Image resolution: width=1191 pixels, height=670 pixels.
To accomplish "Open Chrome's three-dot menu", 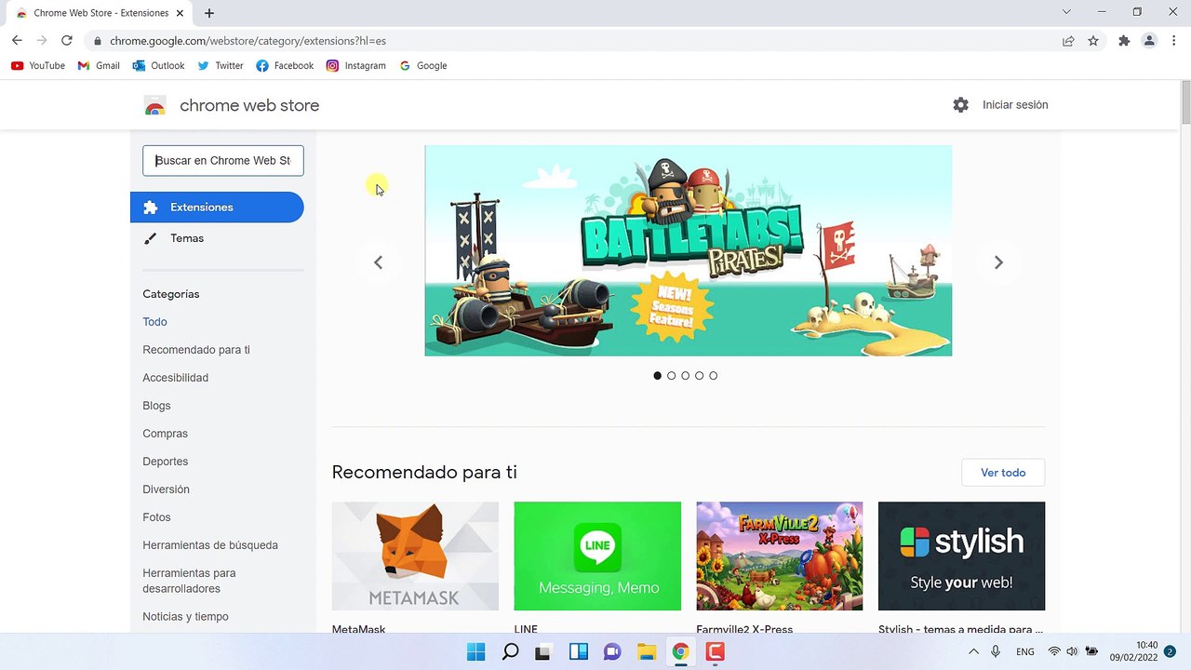I will click(x=1173, y=41).
